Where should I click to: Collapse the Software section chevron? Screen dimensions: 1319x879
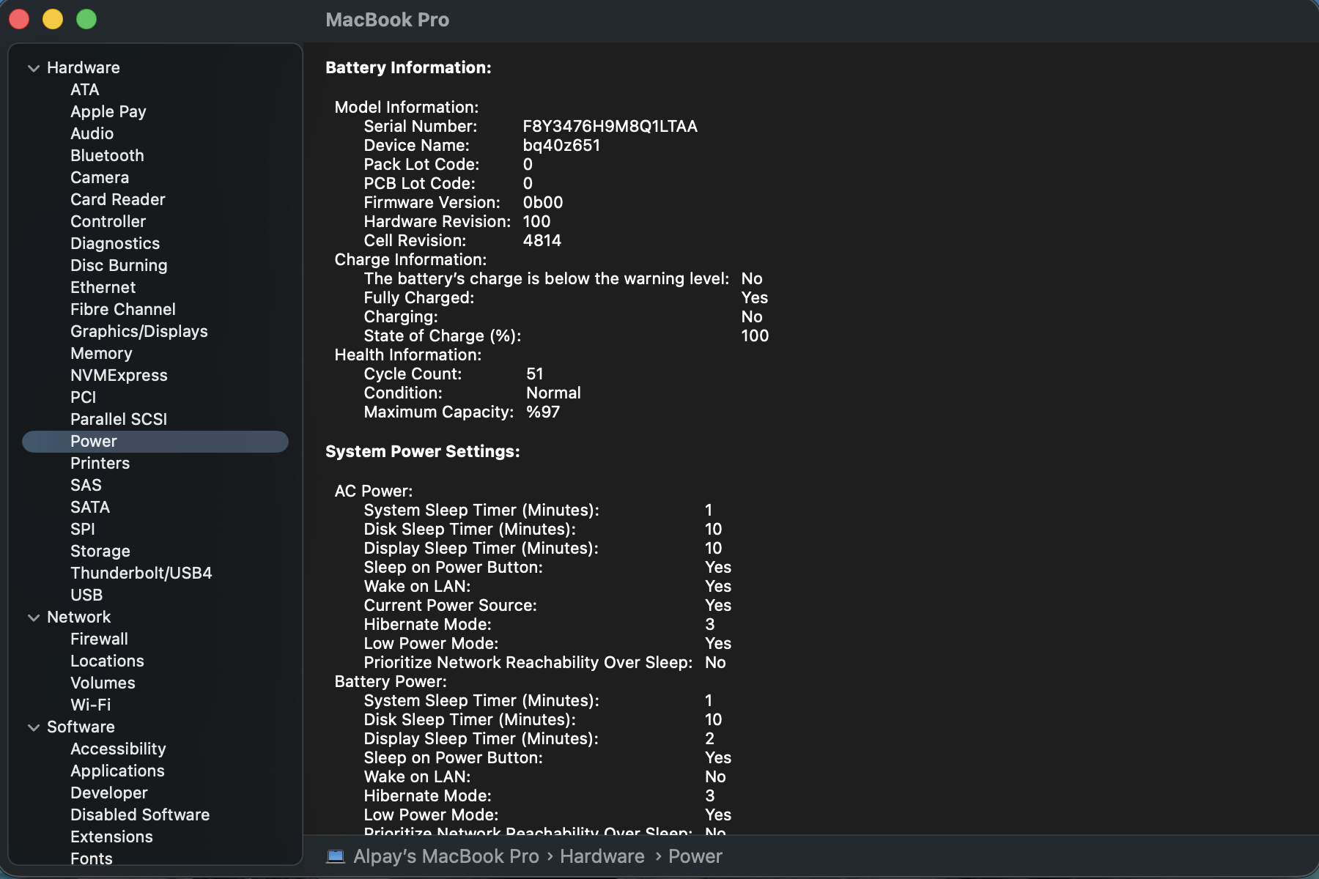[x=34, y=727]
